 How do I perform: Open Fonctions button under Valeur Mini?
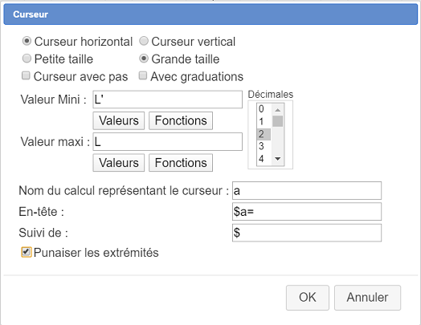(x=181, y=120)
